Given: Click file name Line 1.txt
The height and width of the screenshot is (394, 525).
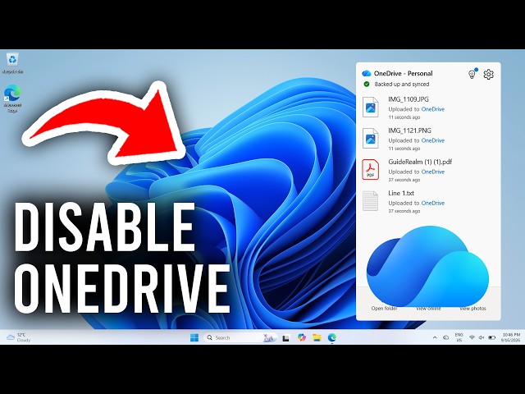Looking at the screenshot, I should [401, 193].
